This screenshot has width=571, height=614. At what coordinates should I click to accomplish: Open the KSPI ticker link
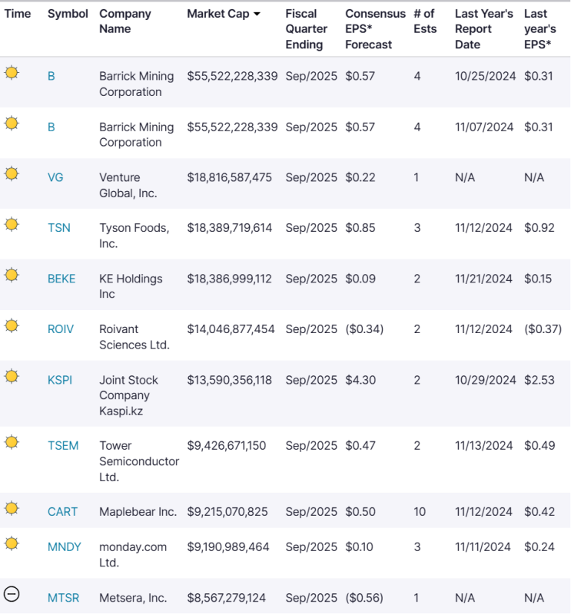pyautogui.click(x=60, y=380)
